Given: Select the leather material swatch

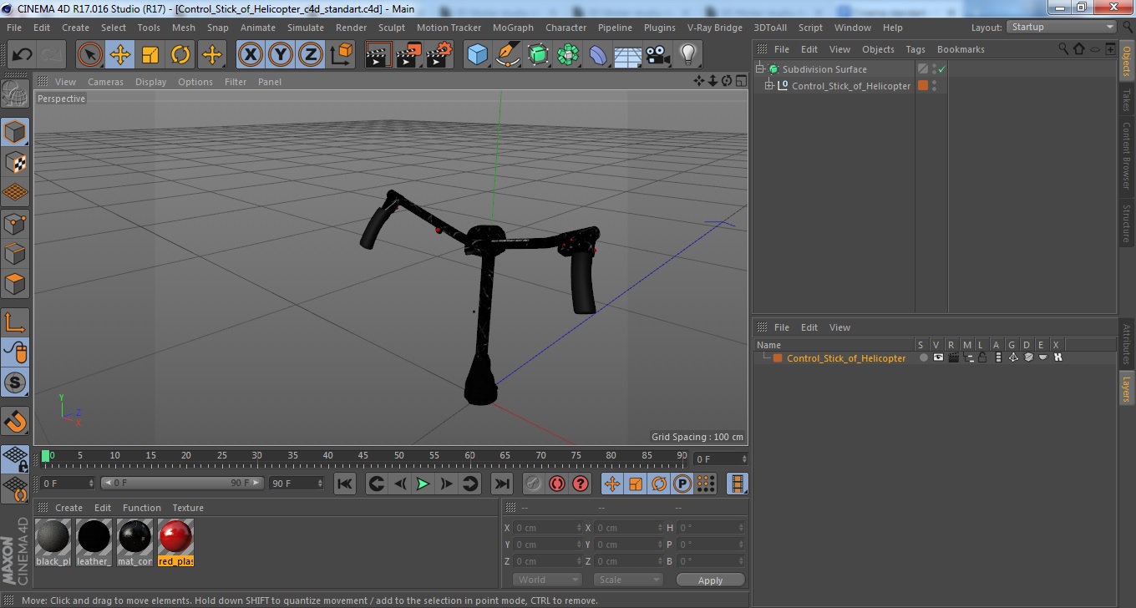Looking at the screenshot, I should pyautogui.click(x=94, y=542).
